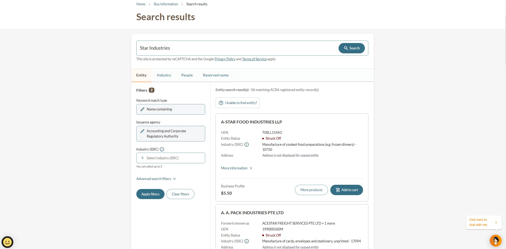Viewport: 506px width, 249px height.
Task: Expand the Advanced search filters section
Action: click(156, 179)
